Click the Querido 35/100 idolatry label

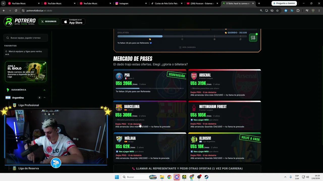tap(236, 33)
